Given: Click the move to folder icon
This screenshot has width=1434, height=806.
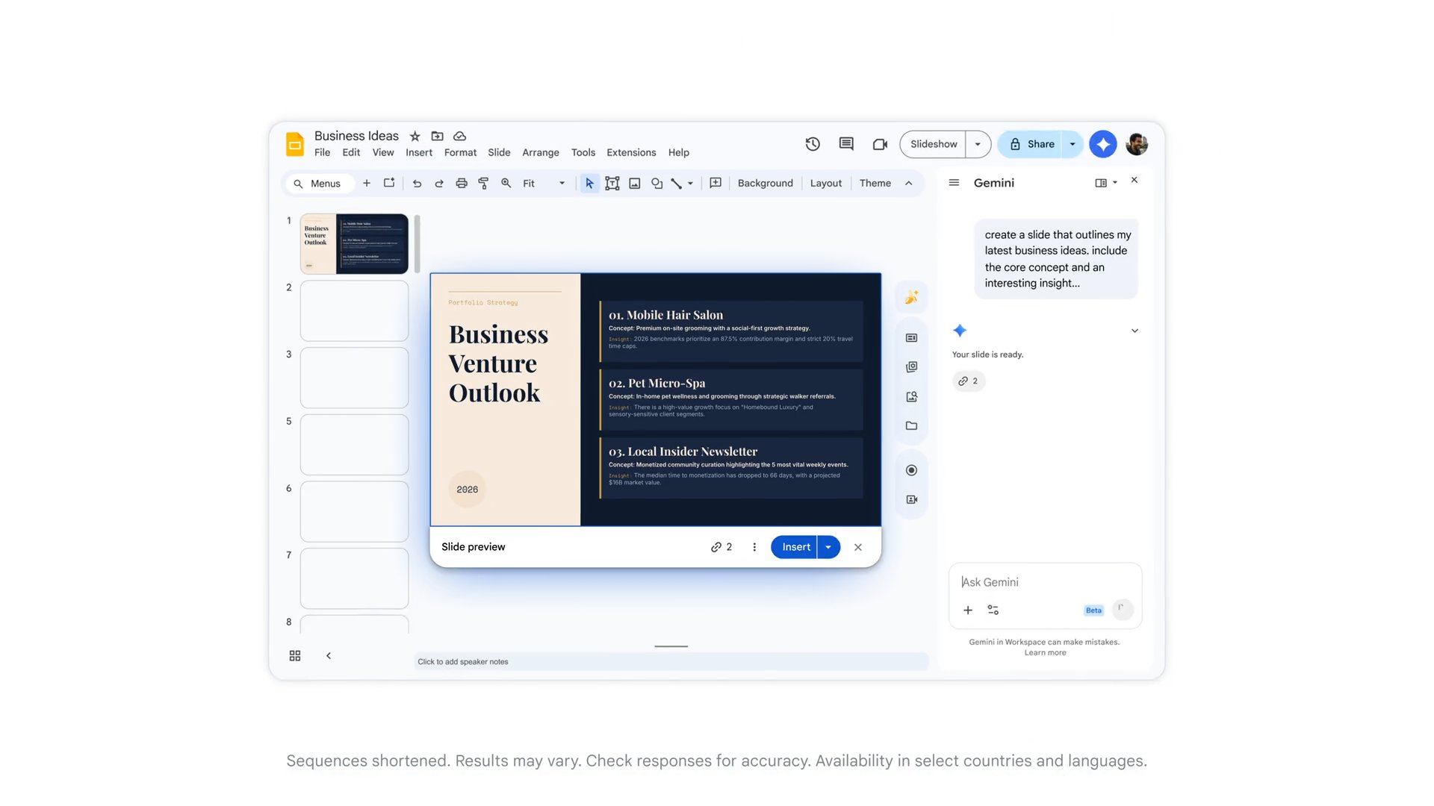Looking at the screenshot, I should coord(438,136).
